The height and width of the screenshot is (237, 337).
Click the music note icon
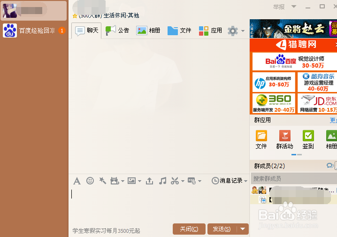coord(162,181)
